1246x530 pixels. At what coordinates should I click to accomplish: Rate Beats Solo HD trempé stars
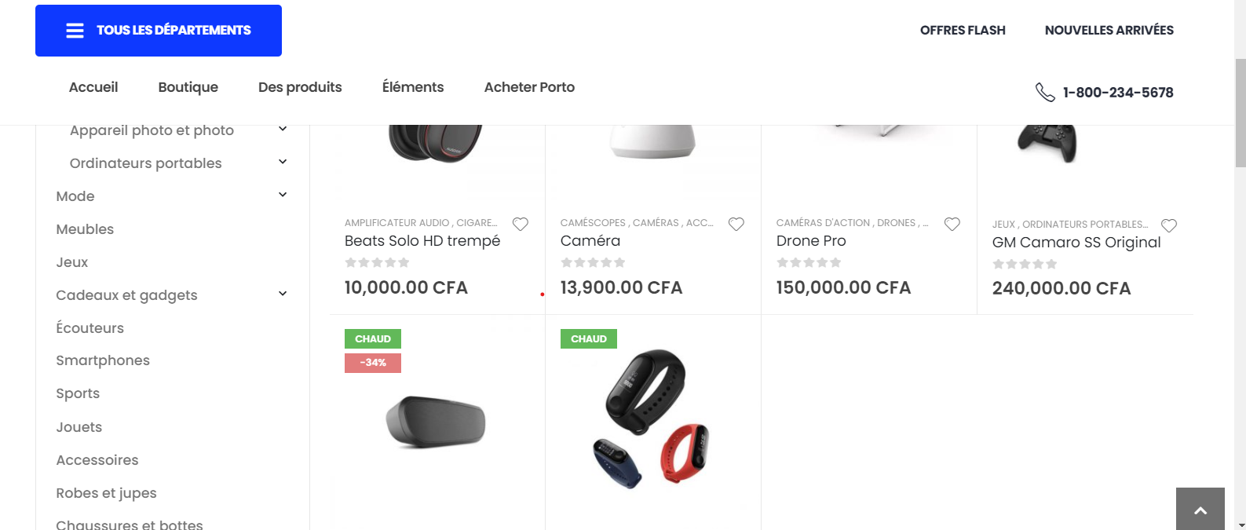click(x=377, y=262)
